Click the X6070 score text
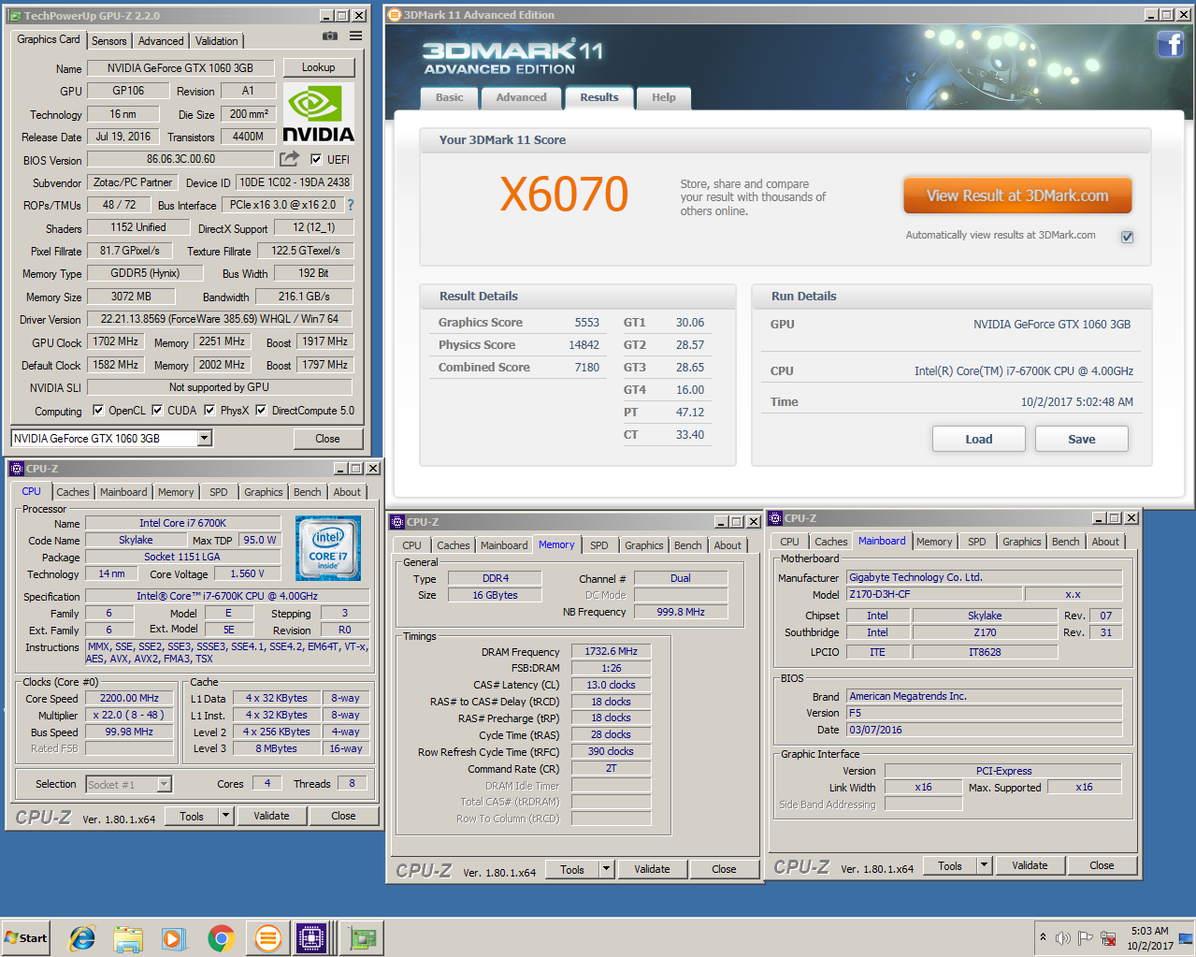1196x957 pixels. click(x=564, y=195)
